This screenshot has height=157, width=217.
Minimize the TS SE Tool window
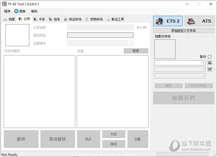click(x=187, y=4)
